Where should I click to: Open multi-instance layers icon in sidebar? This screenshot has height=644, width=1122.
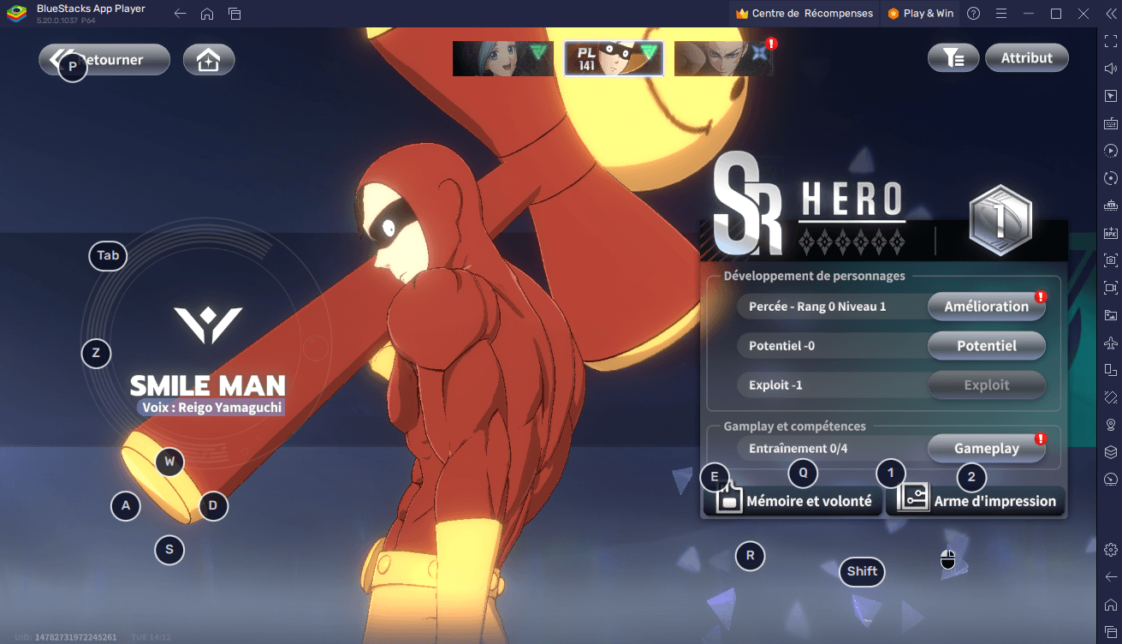coord(1111,452)
